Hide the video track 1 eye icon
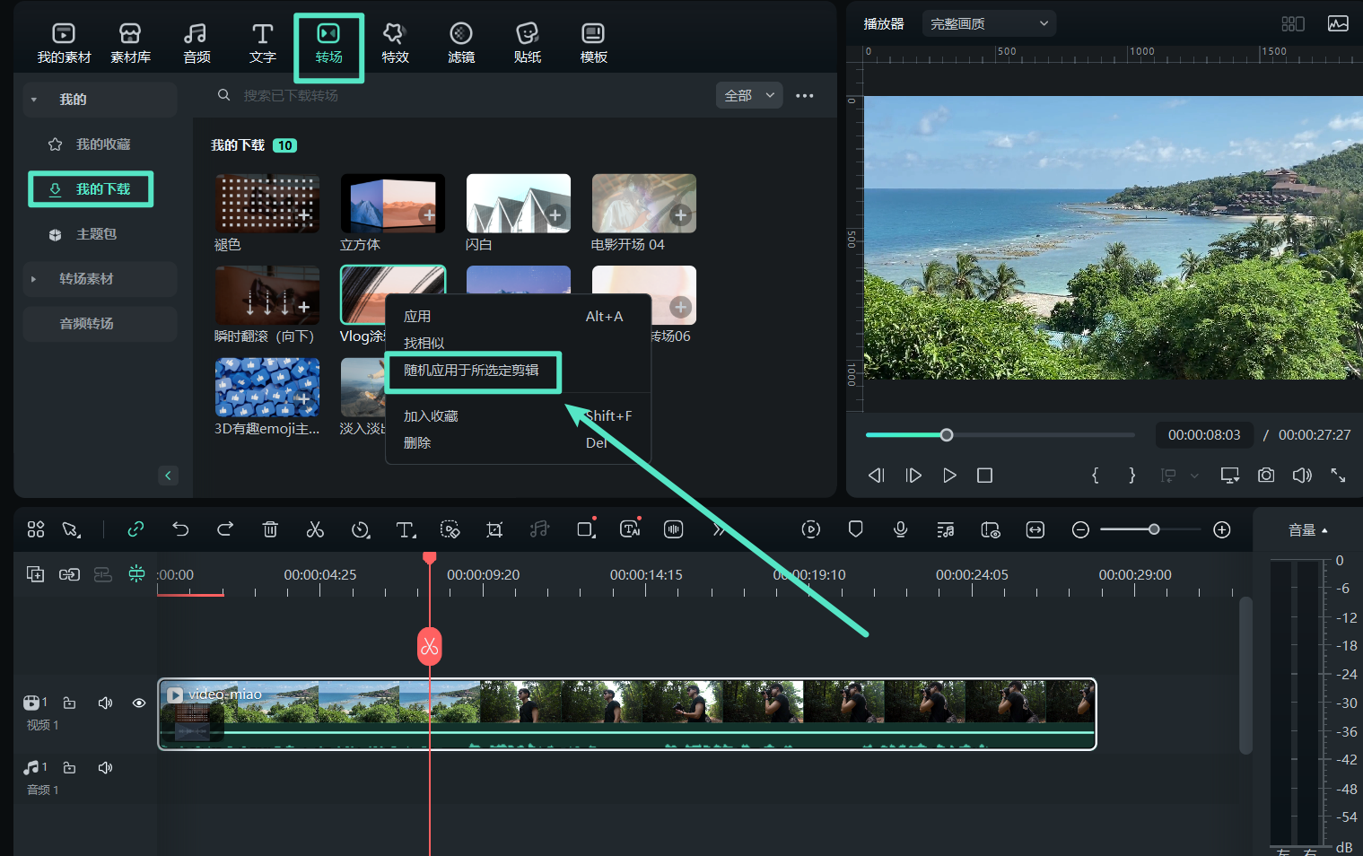 tap(139, 703)
